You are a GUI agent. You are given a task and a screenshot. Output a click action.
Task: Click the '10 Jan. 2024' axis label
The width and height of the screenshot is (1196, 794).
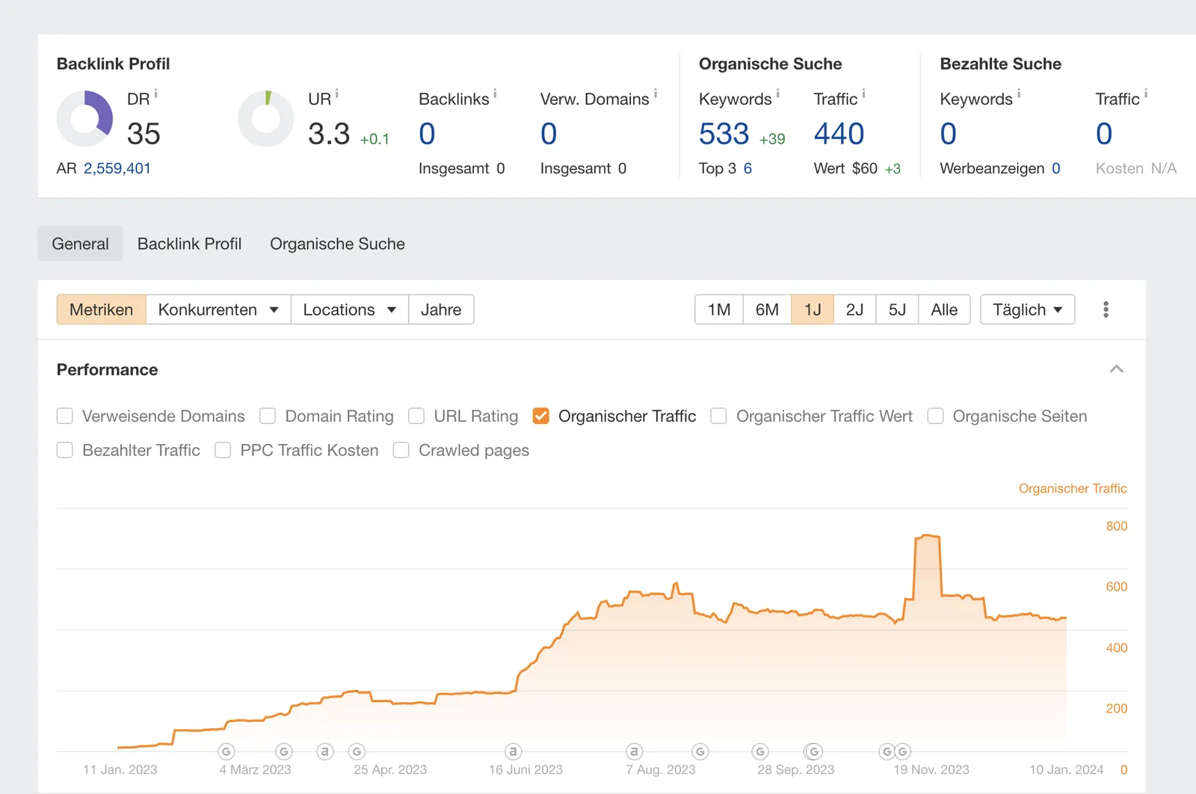[x=1066, y=769]
